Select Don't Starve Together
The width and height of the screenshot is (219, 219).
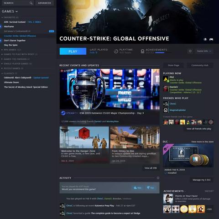(x=15, y=41)
